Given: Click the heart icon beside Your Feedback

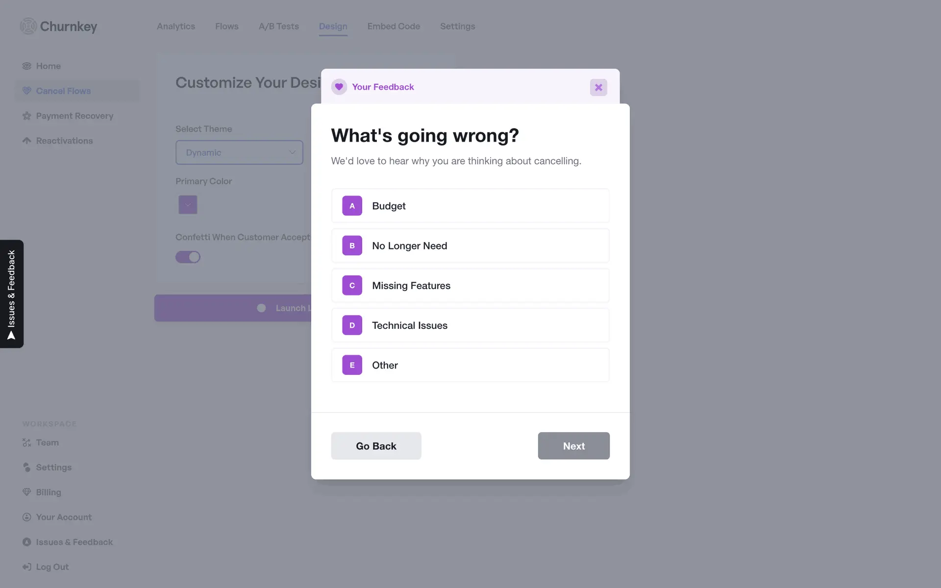Looking at the screenshot, I should pyautogui.click(x=339, y=87).
